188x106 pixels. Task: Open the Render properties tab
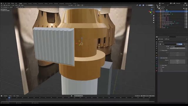coord(157,42)
